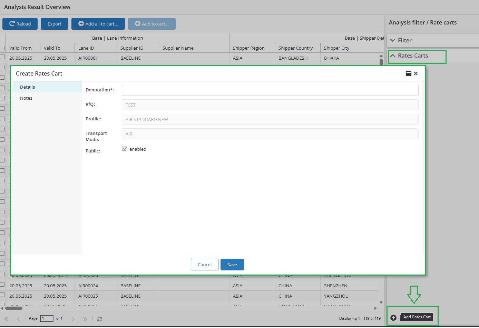This screenshot has height=328, width=479.
Task: Click the Profile field AIR STANDARD NEW
Action: click(x=270, y=119)
